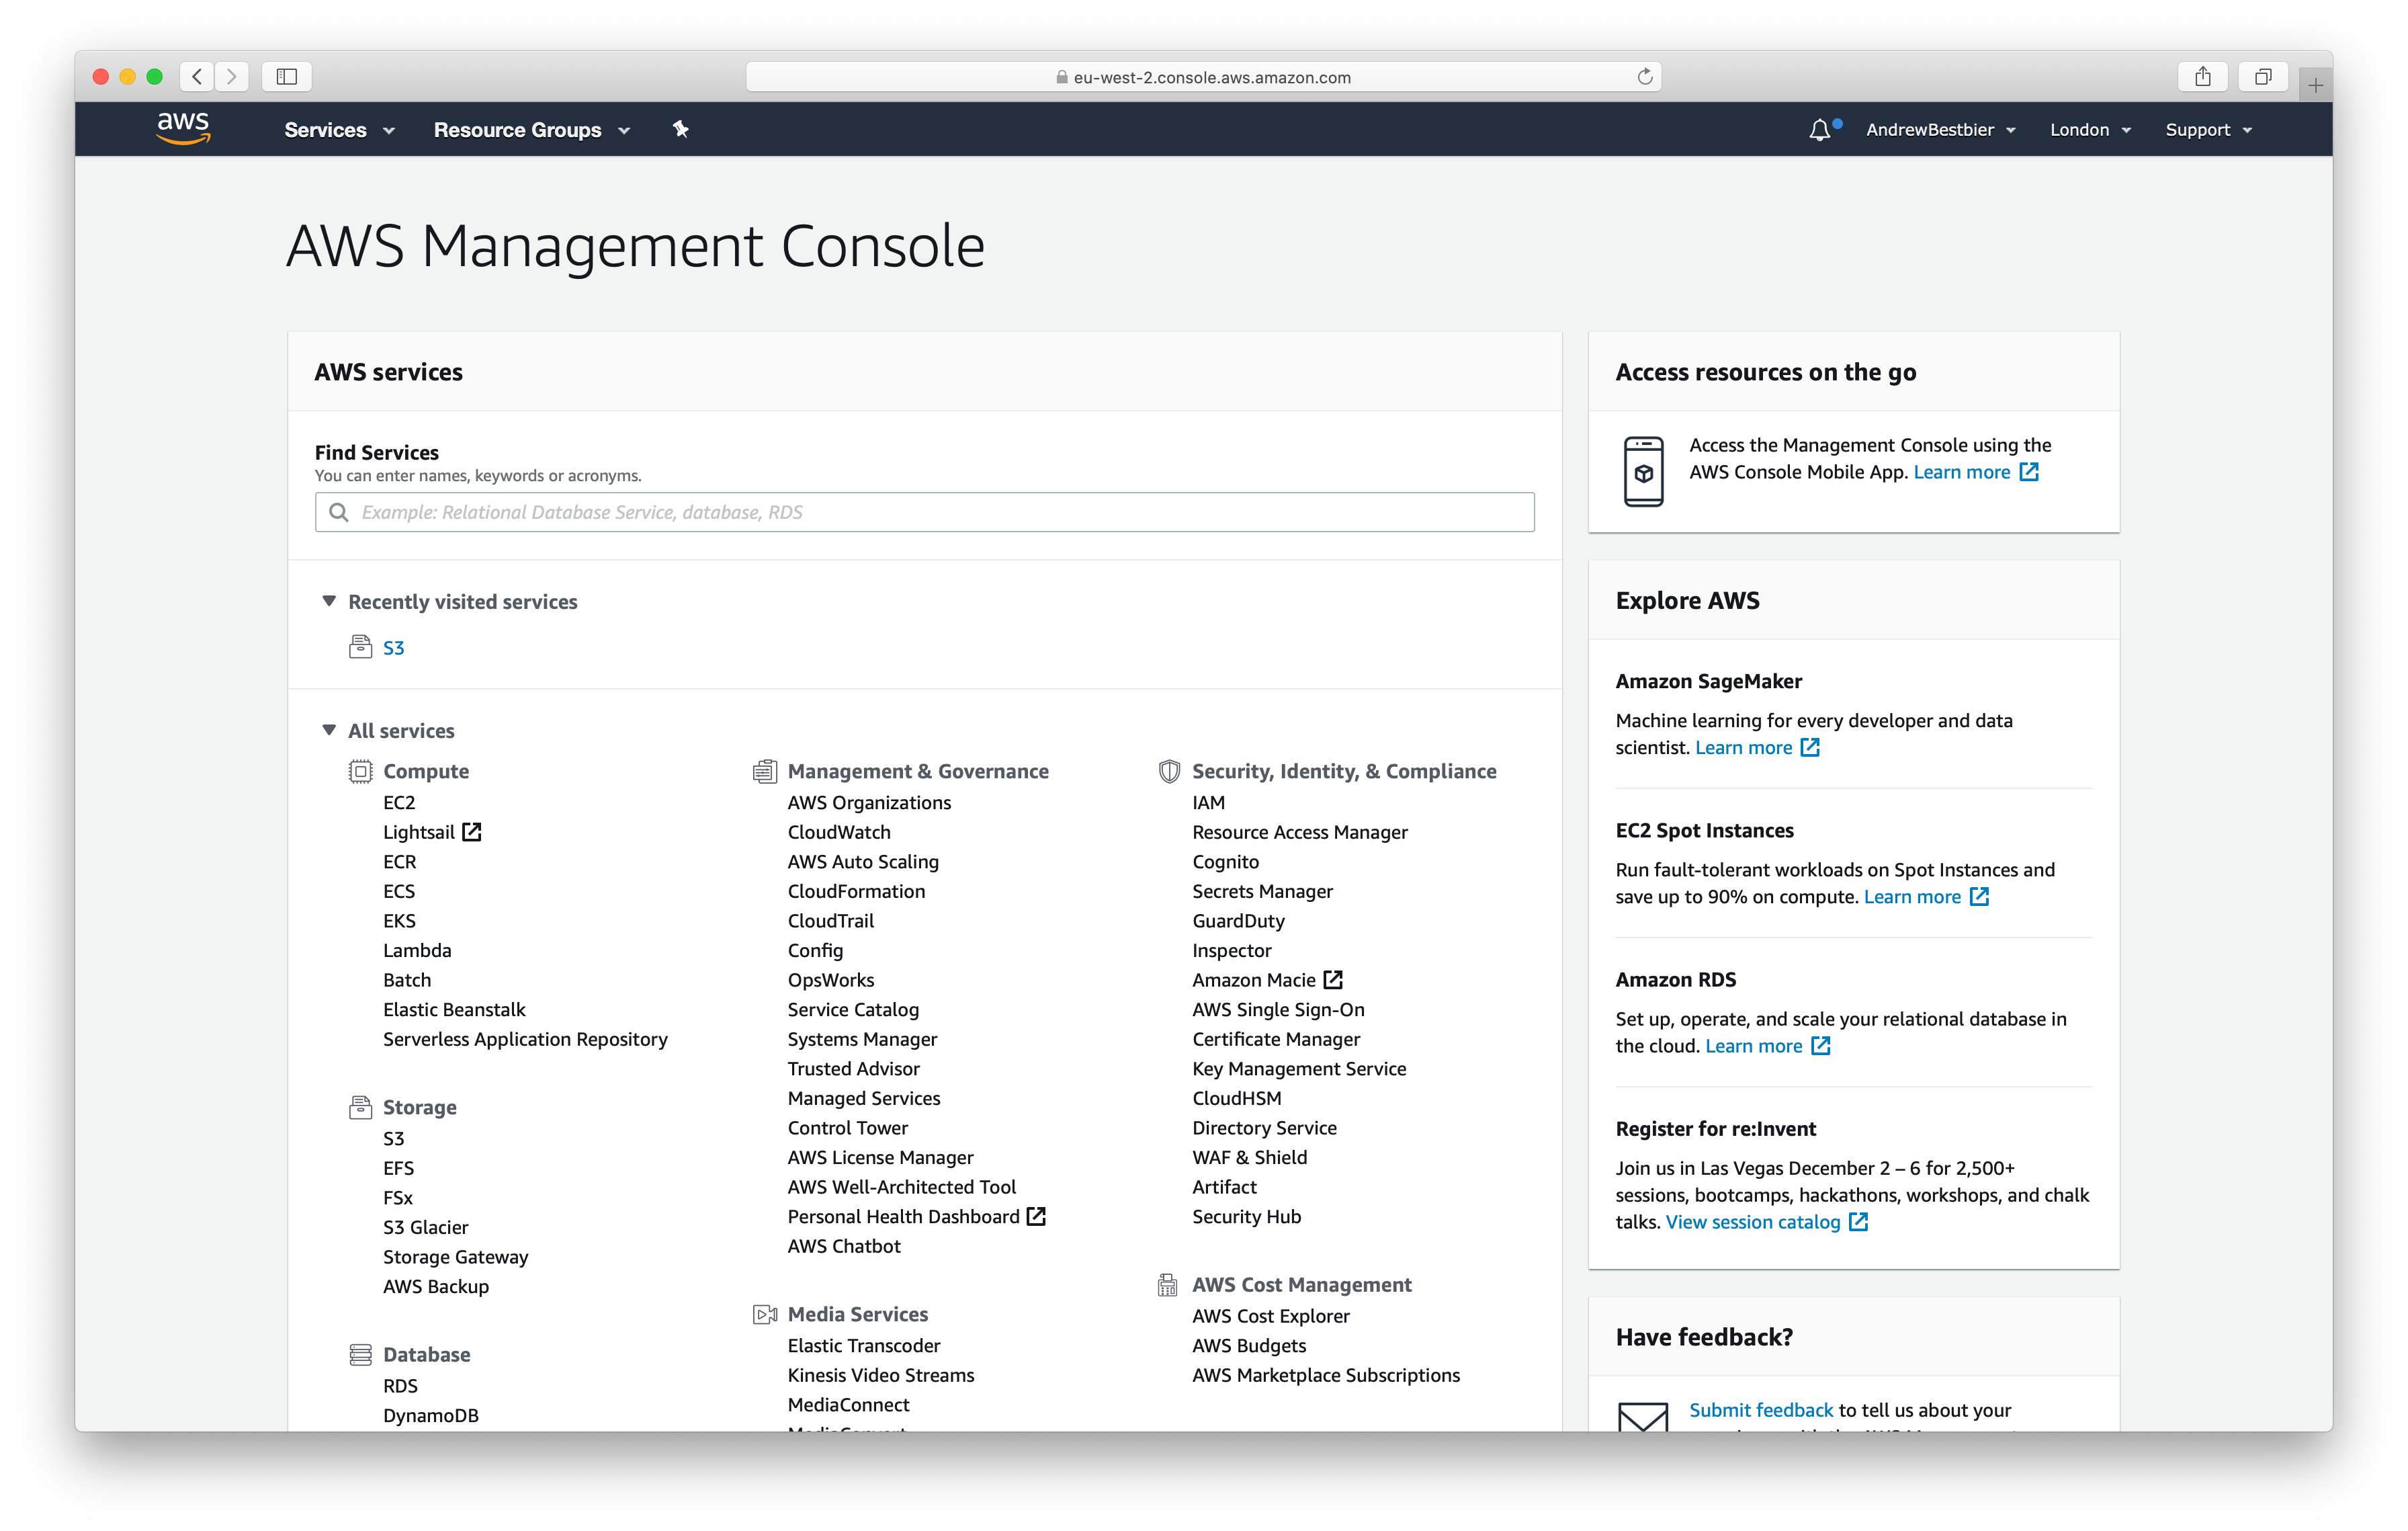Open the Services dropdown menu
Viewport: 2408px width, 1531px height.
tap(339, 130)
